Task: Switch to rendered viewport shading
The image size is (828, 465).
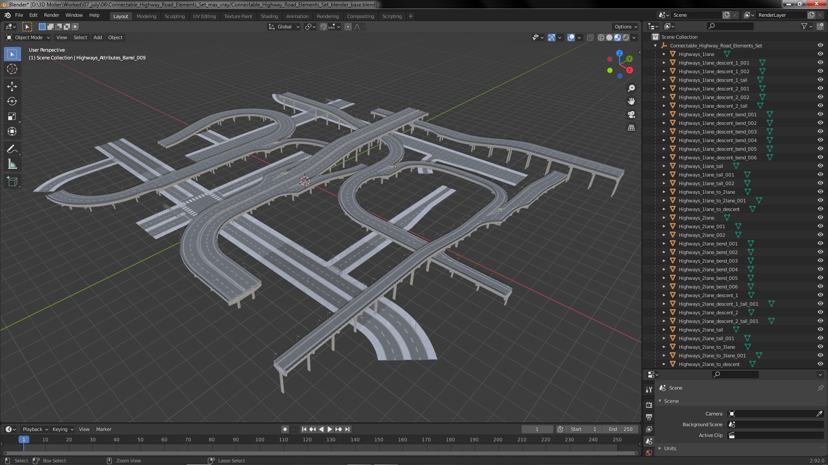Action: tap(626, 37)
